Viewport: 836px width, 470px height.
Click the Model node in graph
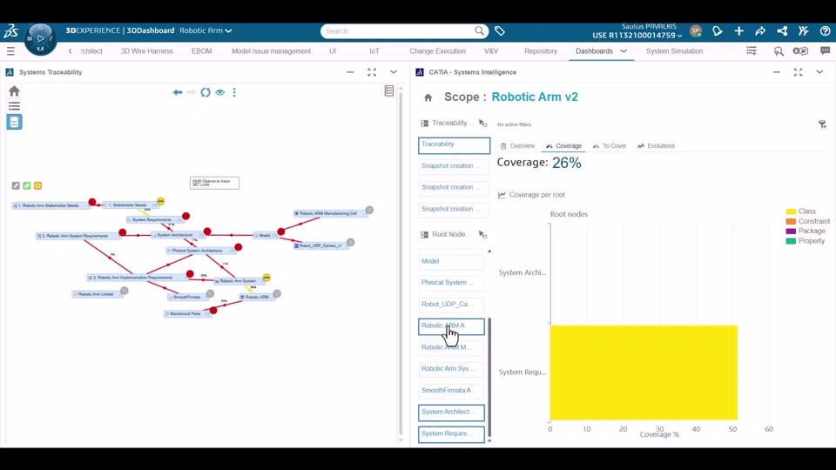[x=265, y=235]
